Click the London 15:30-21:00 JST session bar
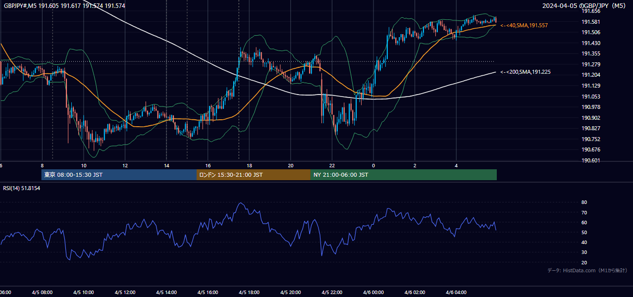 pos(254,175)
